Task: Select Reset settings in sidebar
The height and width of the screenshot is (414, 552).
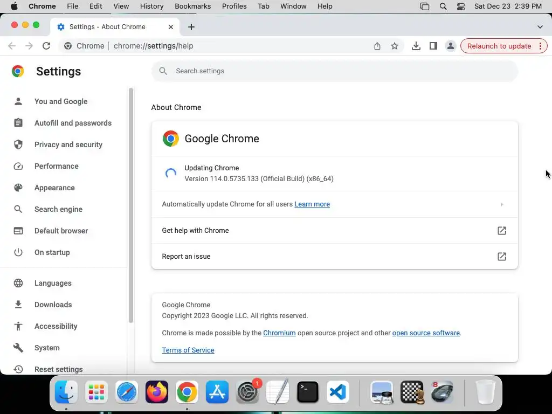Action: (58, 369)
